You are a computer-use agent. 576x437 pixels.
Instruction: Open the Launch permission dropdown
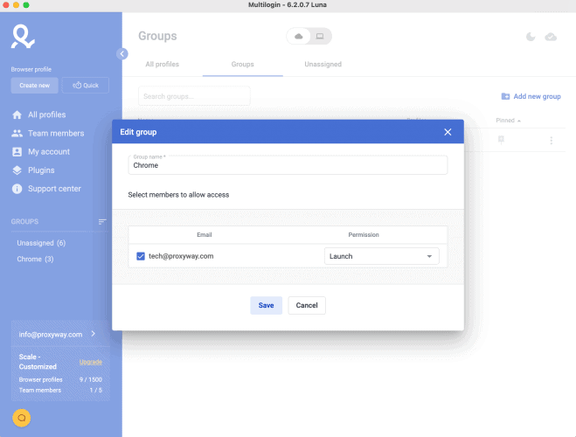point(381,256)
